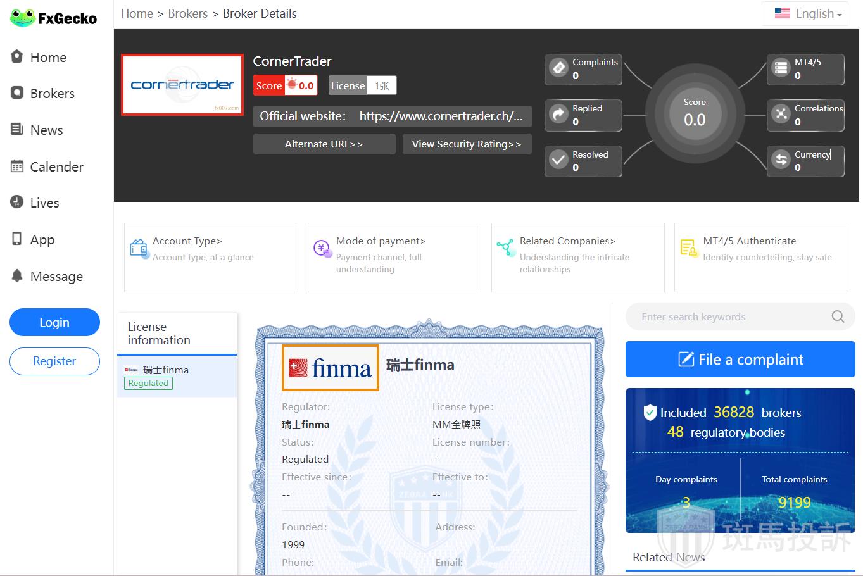Click the Correlations icon
Viewport: 863px width, 576px height.
pyautogui.click(x=781, y=115)
